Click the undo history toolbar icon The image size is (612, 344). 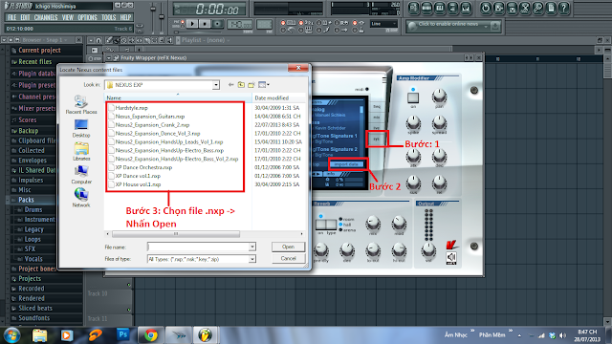tap(485, 8)
